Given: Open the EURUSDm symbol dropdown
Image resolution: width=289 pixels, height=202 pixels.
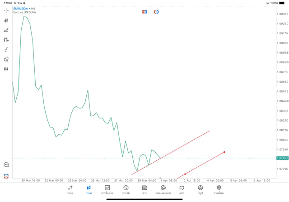Looking at the screenshot, I should coord(23,9).
